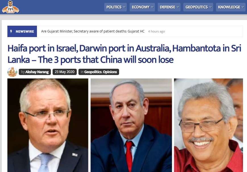Screen dimensions: 247x172
Task: Click the article headline about three ports
Action: click(x=124, y=54)
